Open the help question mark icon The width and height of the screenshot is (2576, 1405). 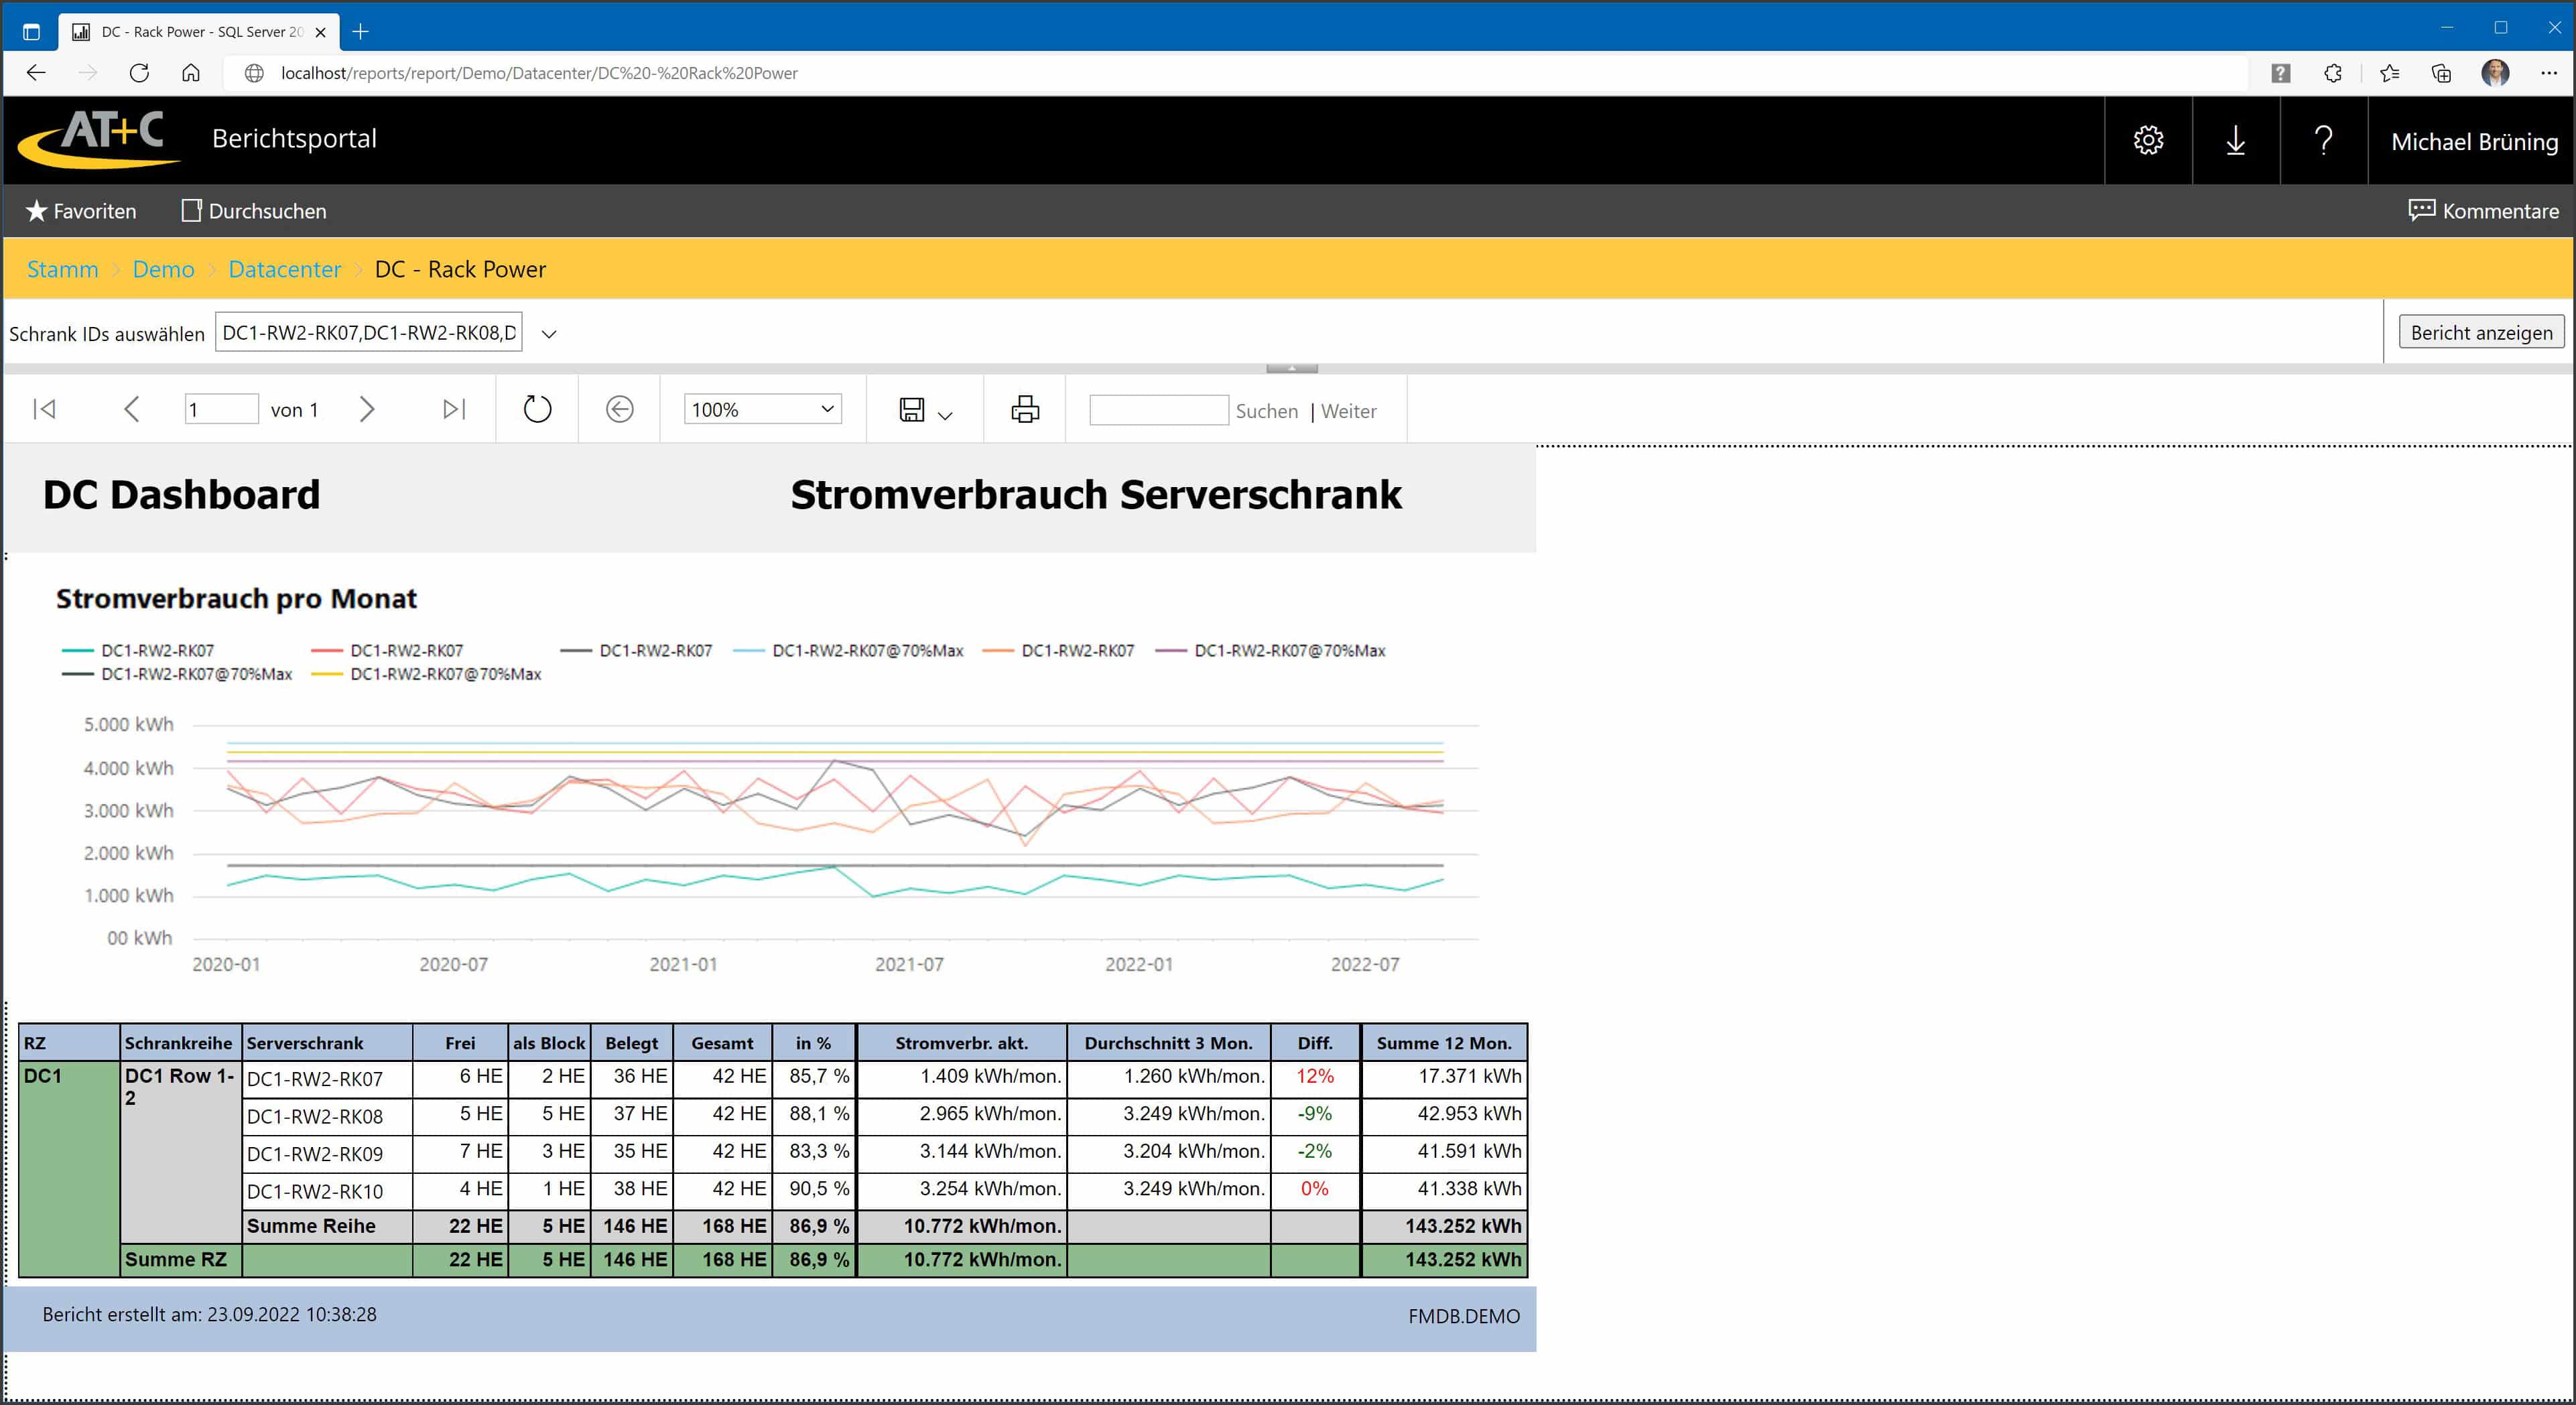tap(2323, 140)
